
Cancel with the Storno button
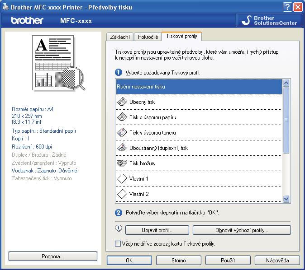(x=179, y=260)
